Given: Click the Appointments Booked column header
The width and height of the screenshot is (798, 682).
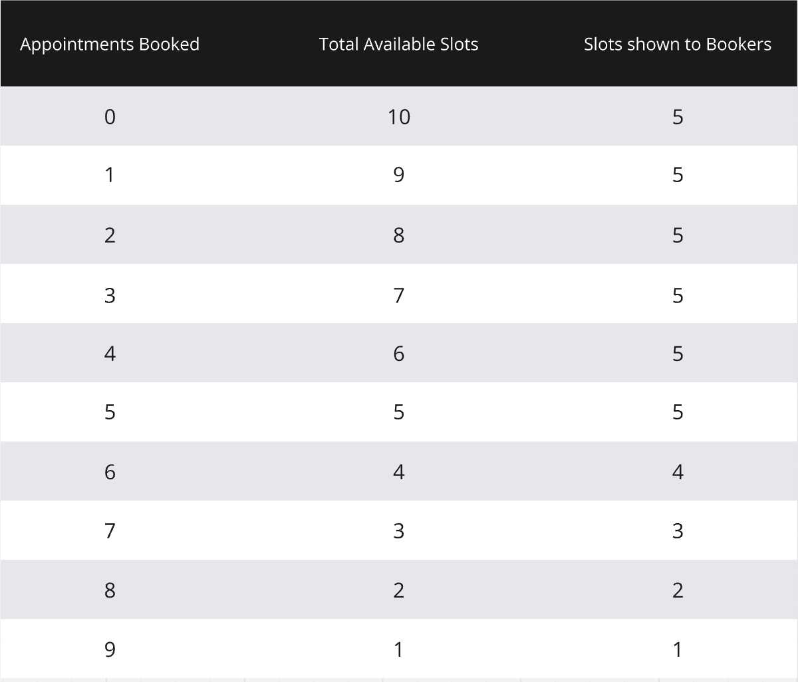Looking at the screenshot, I should tap(110, 45).
